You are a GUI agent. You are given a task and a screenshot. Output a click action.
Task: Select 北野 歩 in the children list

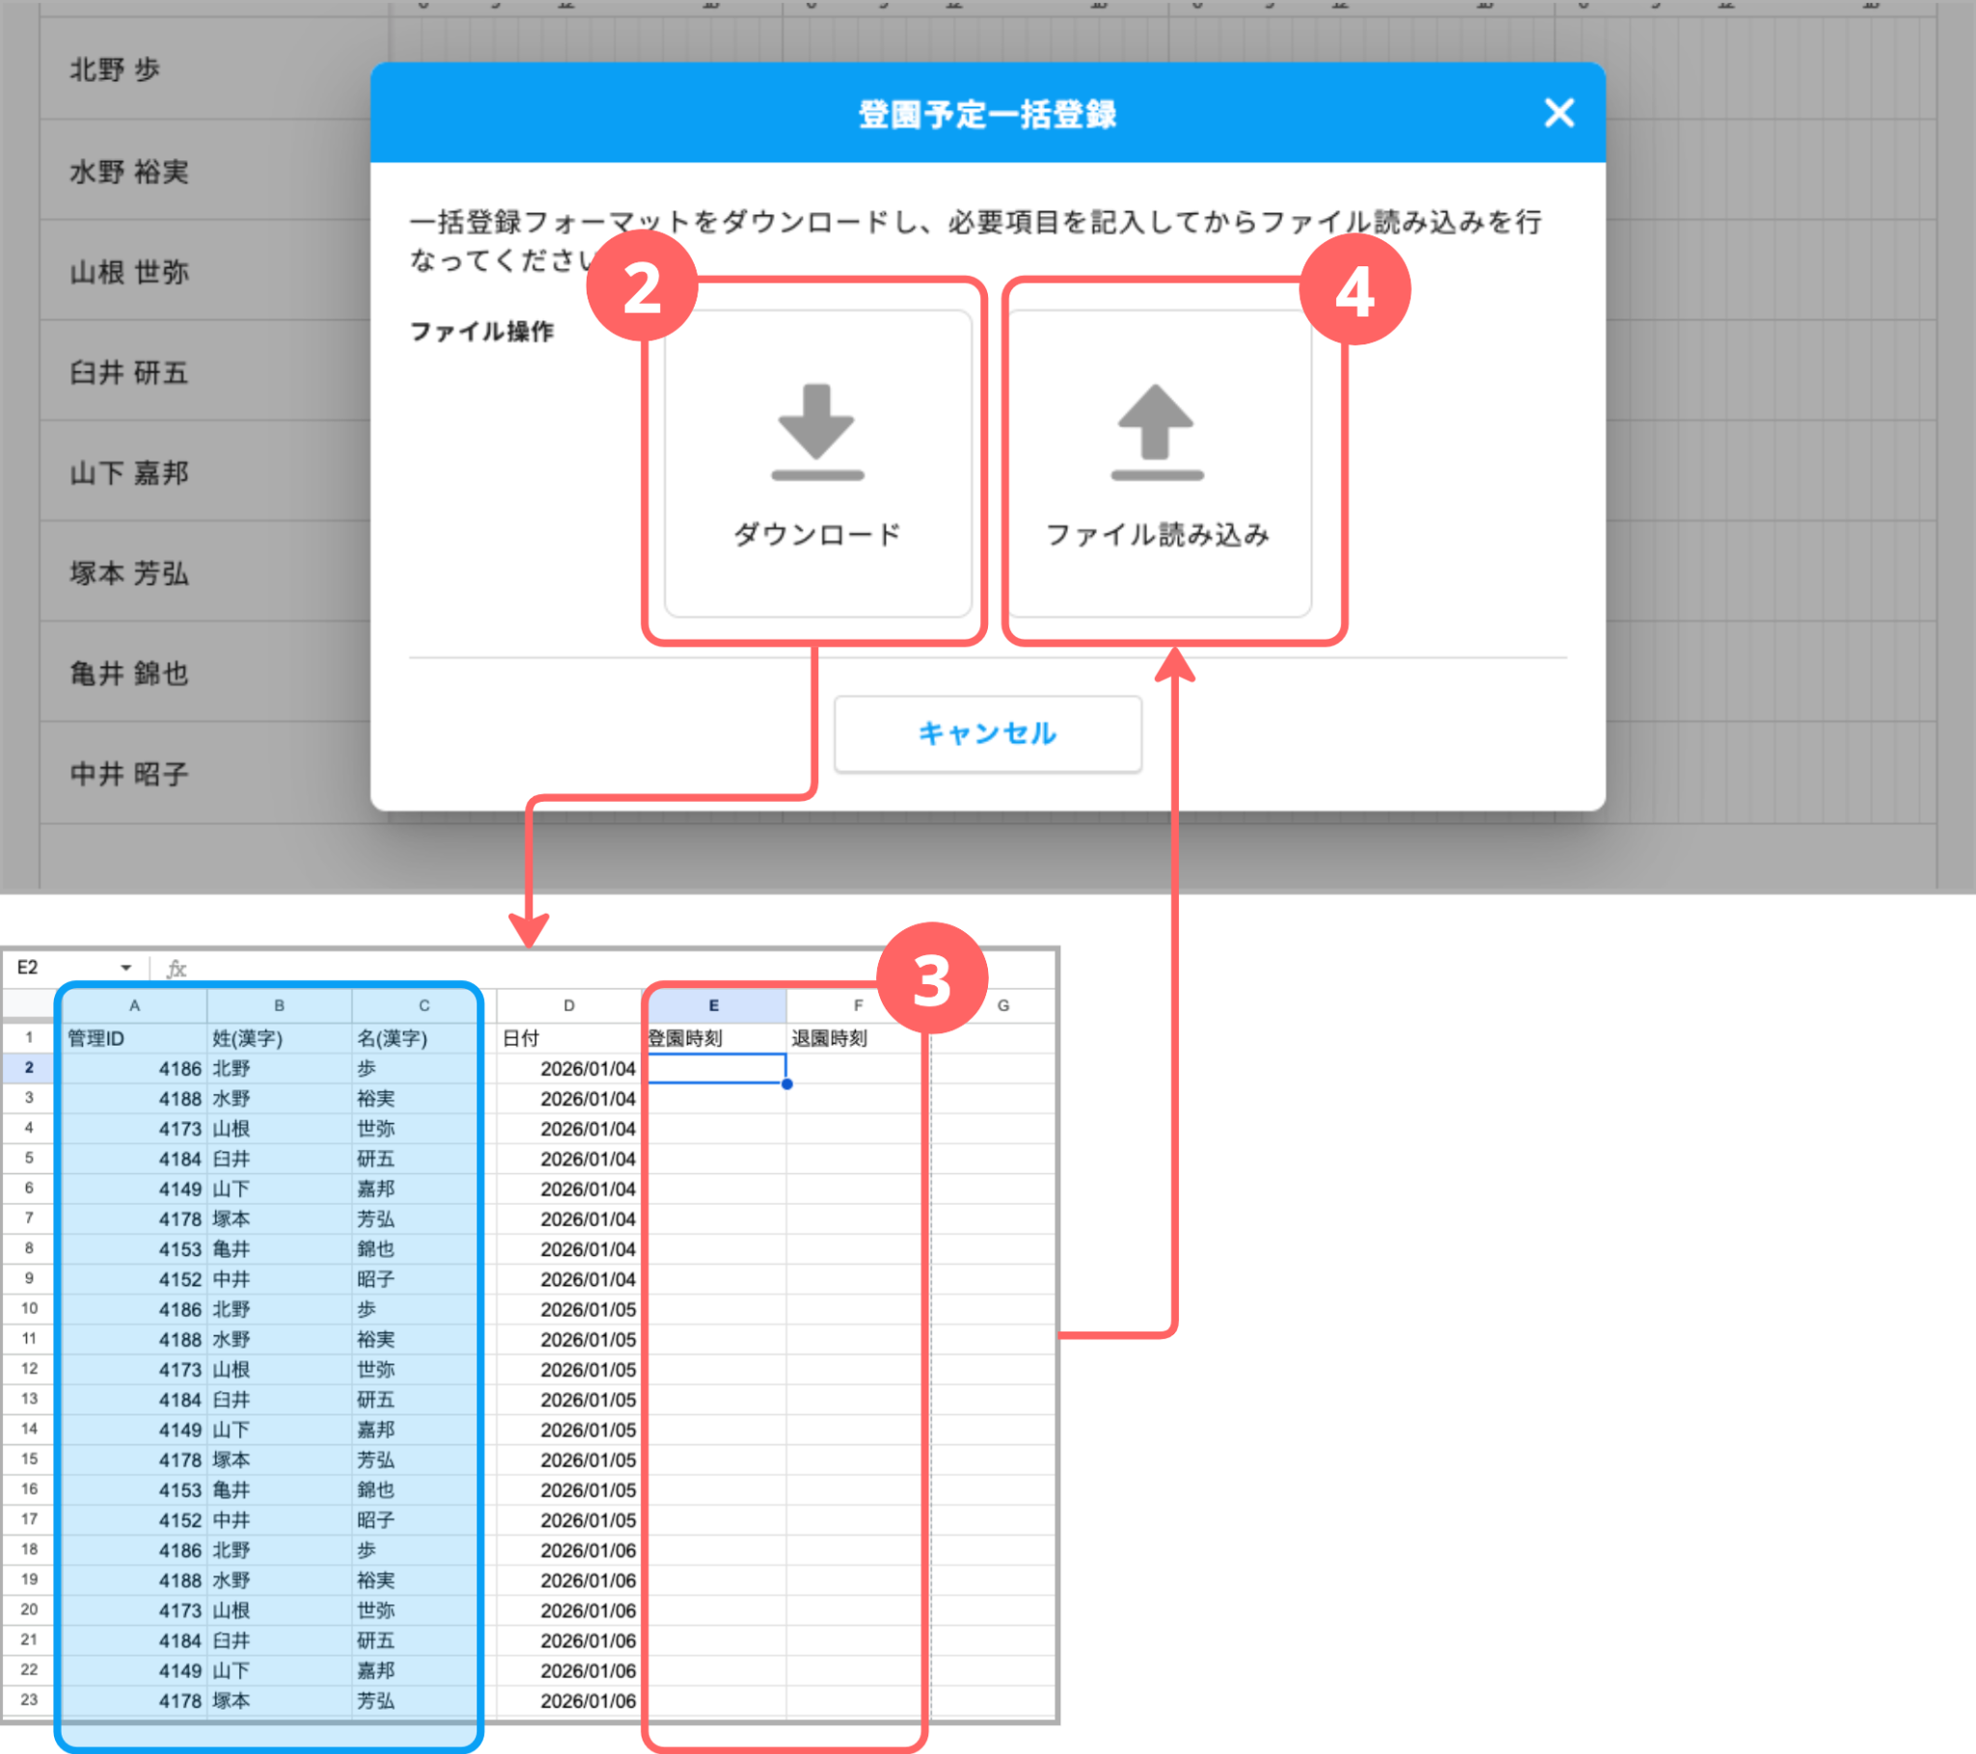point(114,69)
